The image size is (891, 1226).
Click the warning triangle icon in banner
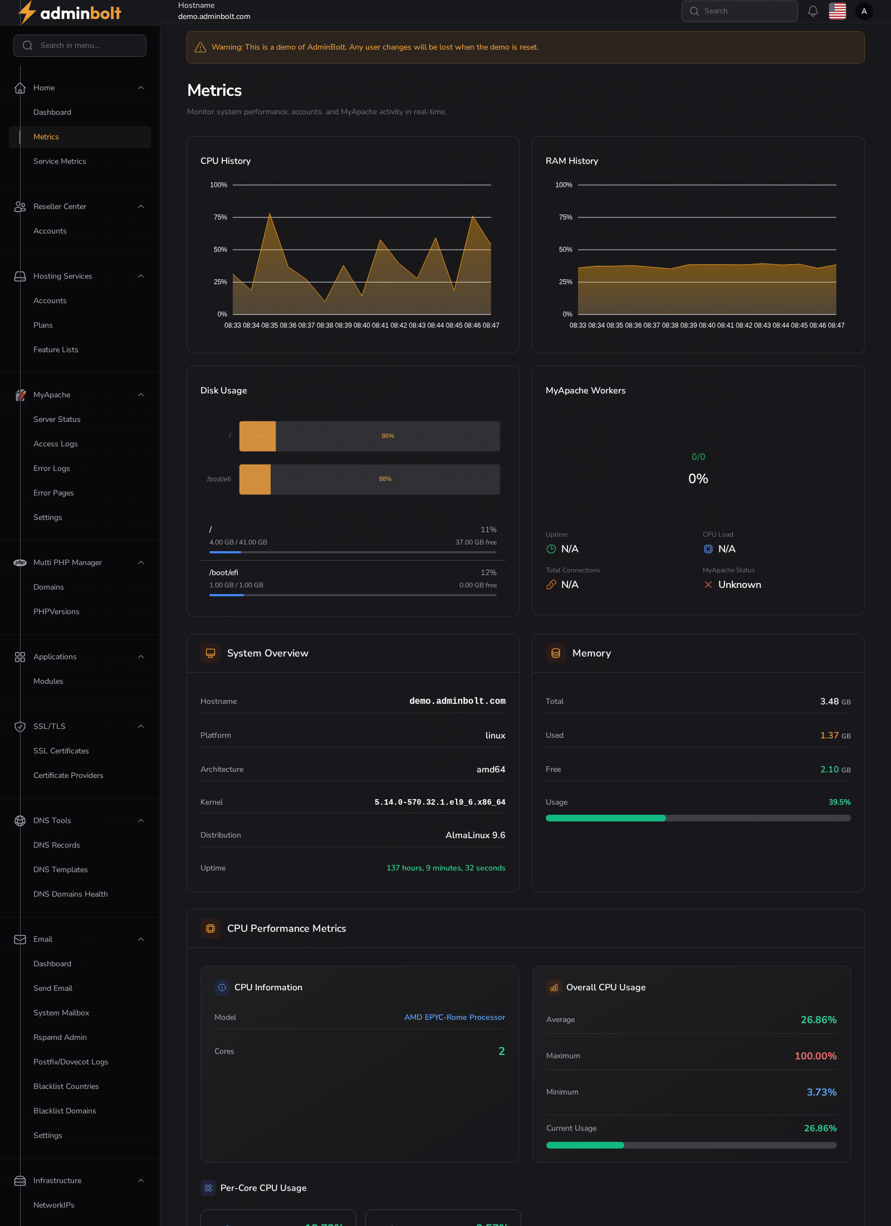[x=200, y=47]
